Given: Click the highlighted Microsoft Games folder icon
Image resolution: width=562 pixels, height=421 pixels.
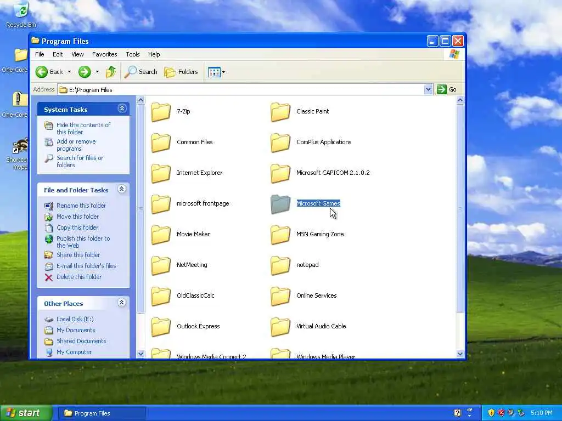Looking at the screenshot, I should pos(280,204).
